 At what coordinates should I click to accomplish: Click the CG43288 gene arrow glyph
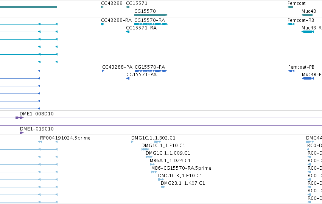click(x=102, y=7)
